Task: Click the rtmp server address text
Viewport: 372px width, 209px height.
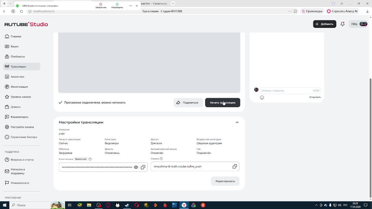Action: pos(178,167)
